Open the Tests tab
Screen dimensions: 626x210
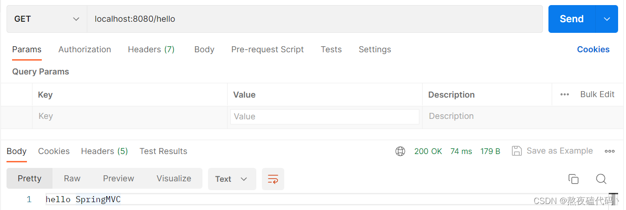331,49
